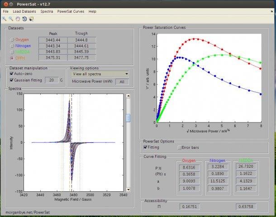
Task: Toggle the Gaussian fitting checkbox
Action: pos(12,80)
